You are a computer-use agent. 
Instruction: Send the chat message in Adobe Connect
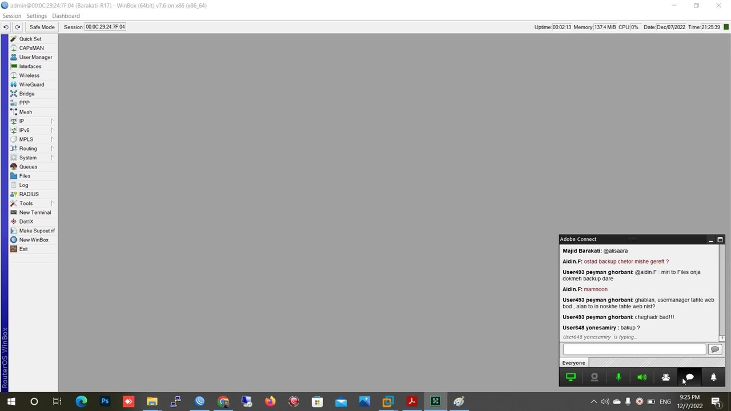[x=714, y=349]
